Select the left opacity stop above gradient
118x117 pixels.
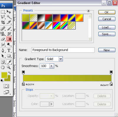[23, 72]
